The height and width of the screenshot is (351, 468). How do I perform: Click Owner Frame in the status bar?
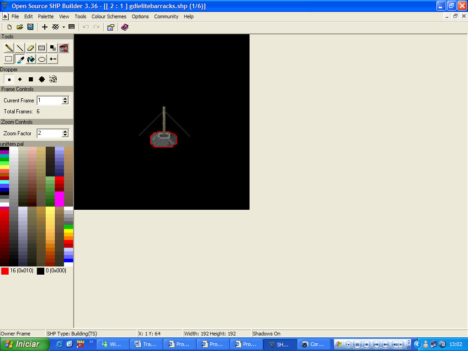pos(15,333)
